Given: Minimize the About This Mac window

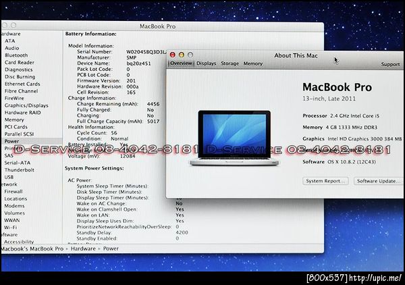Looking at the screenshot, I should (x=182, y=55).
